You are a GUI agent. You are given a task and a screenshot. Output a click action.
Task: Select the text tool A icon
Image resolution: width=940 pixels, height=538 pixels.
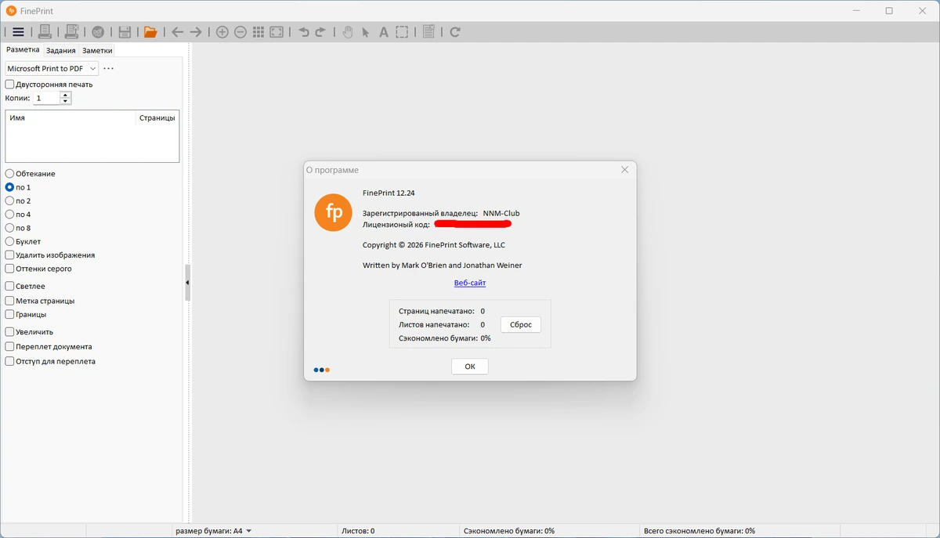pyautogui.click(x=384, y=32)
